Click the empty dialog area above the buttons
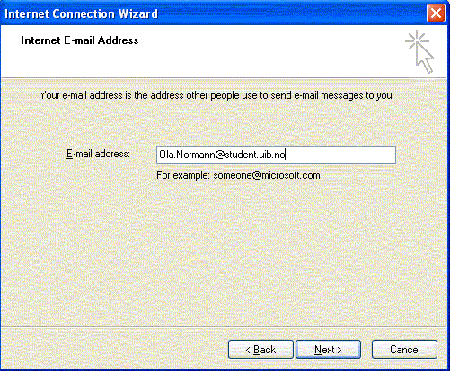Screen dimensions: 450x373 [x=225, y=254]
